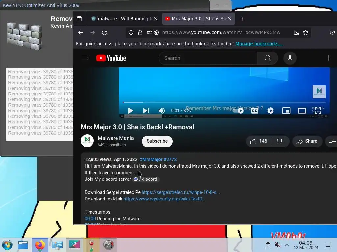
Task: Show the desktop via the tray button
Action: 328,245
